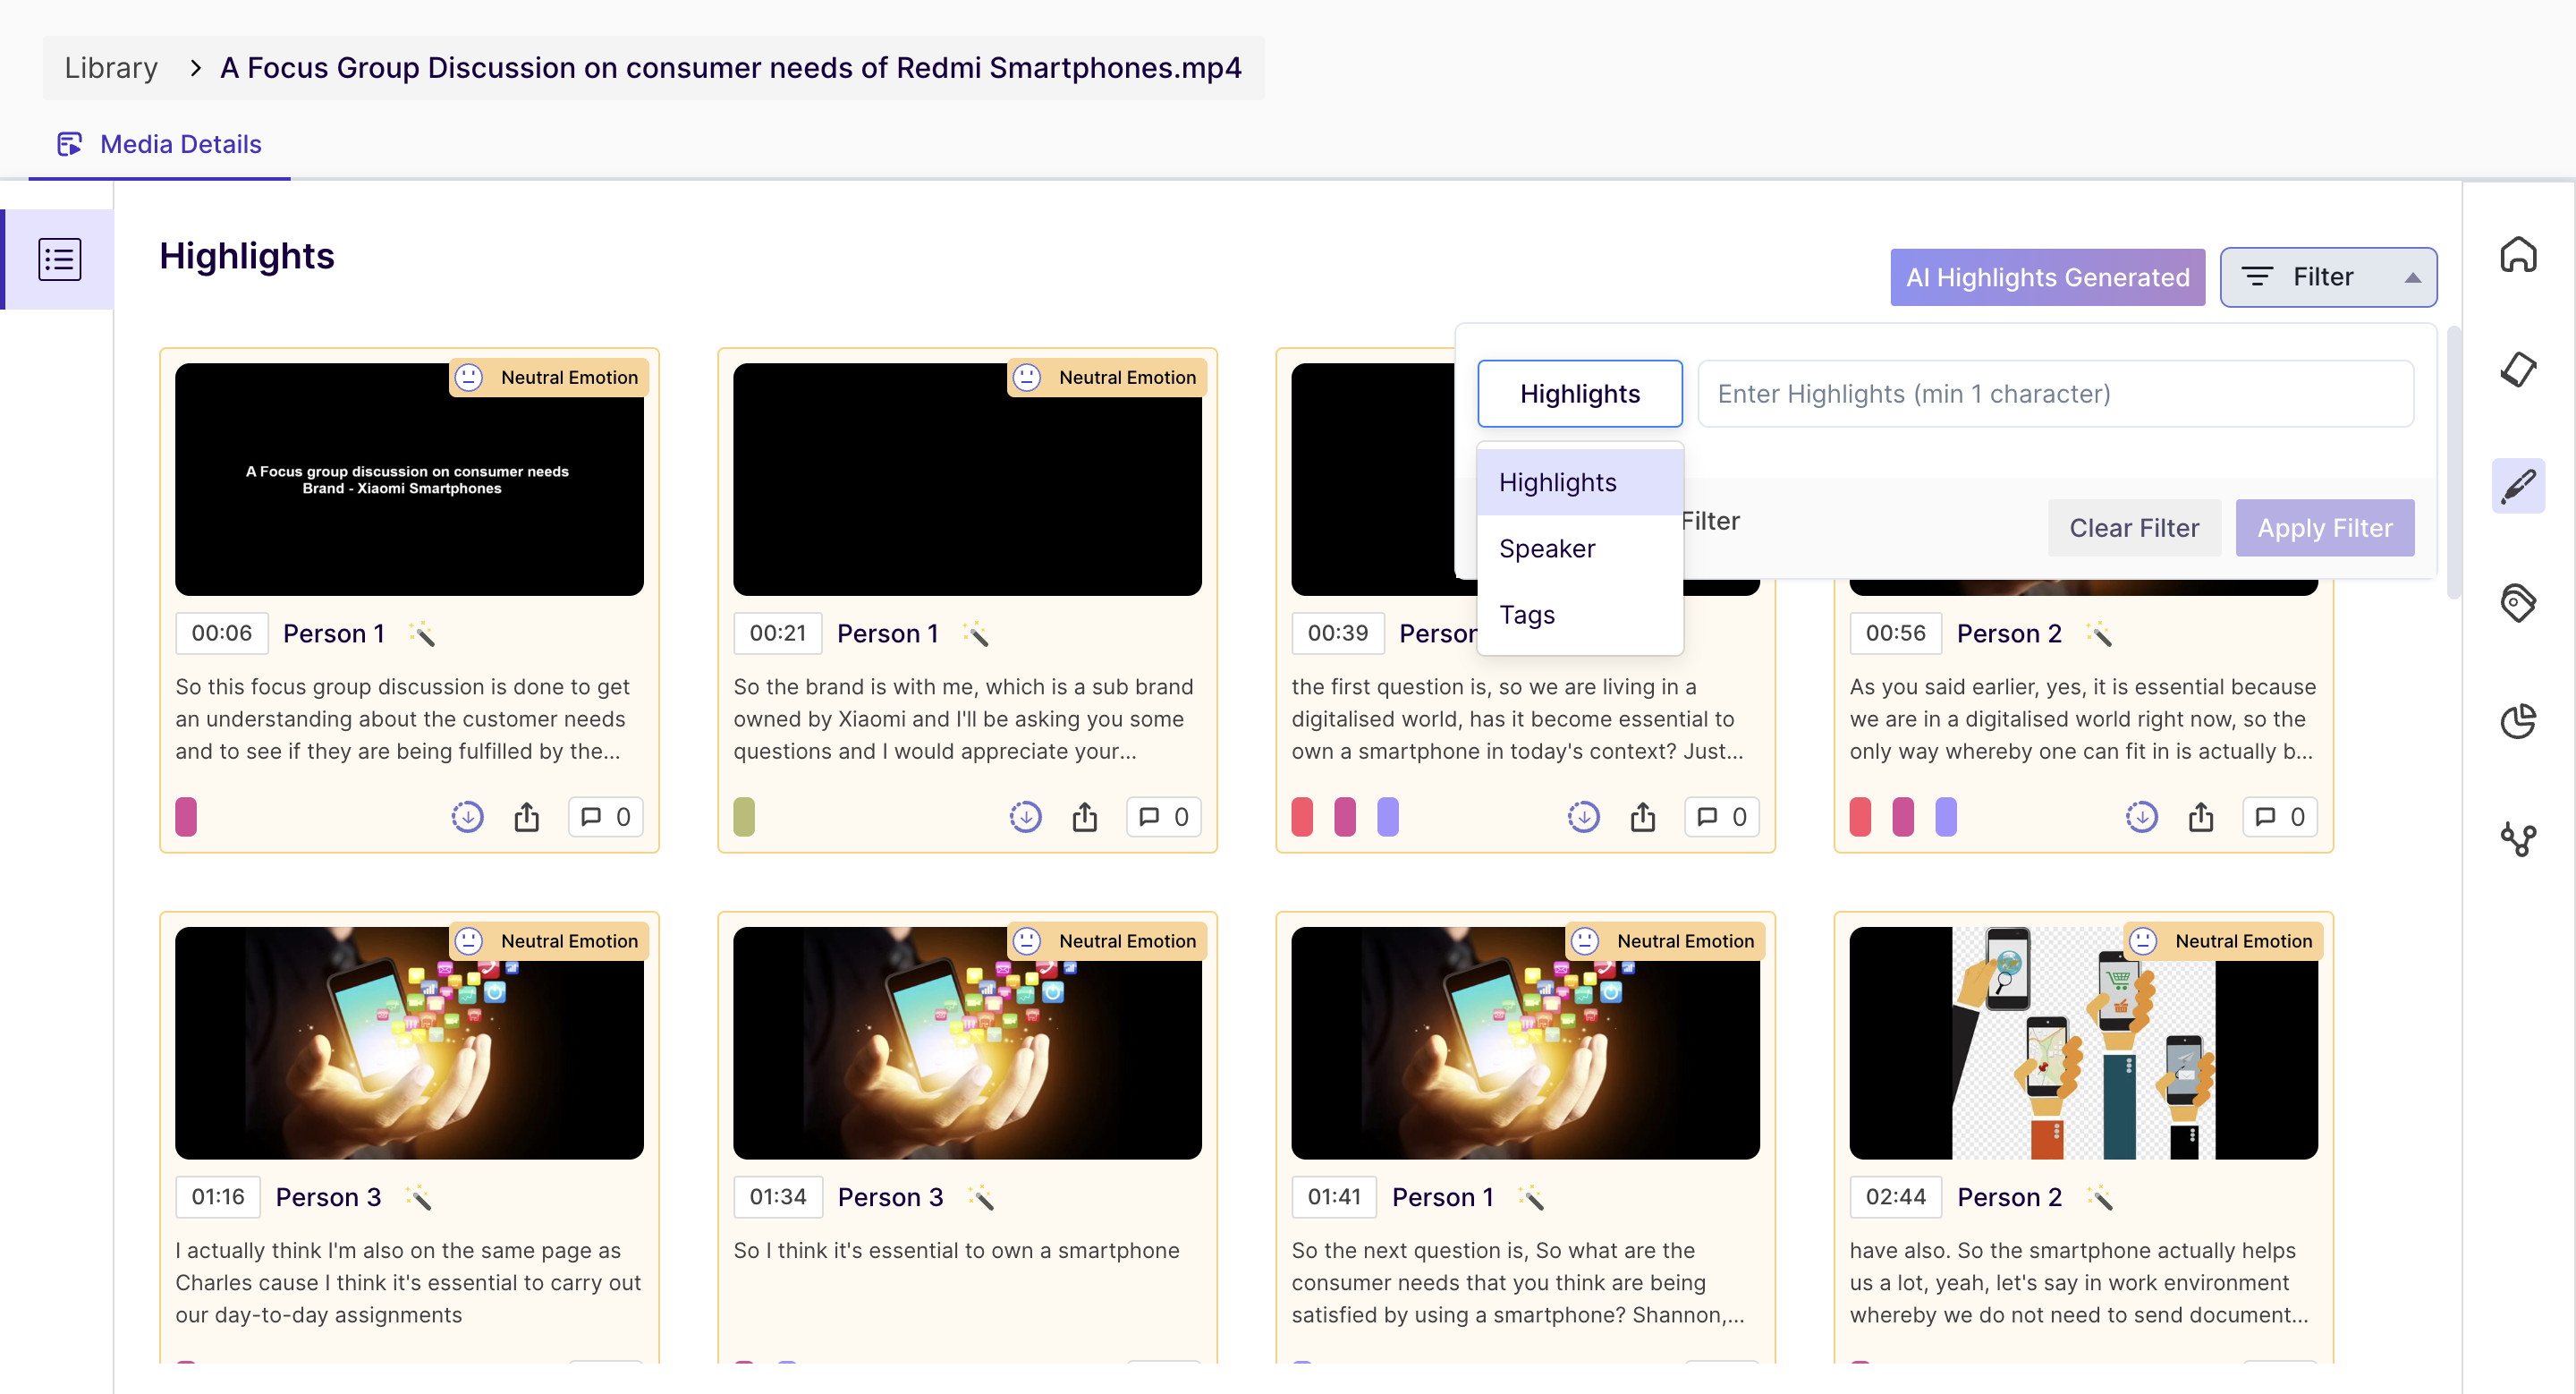Download the 00:21 highlight clip
Image resolution: width=2576 pixels, height=1394 pixels.
tap(1025, 817)
